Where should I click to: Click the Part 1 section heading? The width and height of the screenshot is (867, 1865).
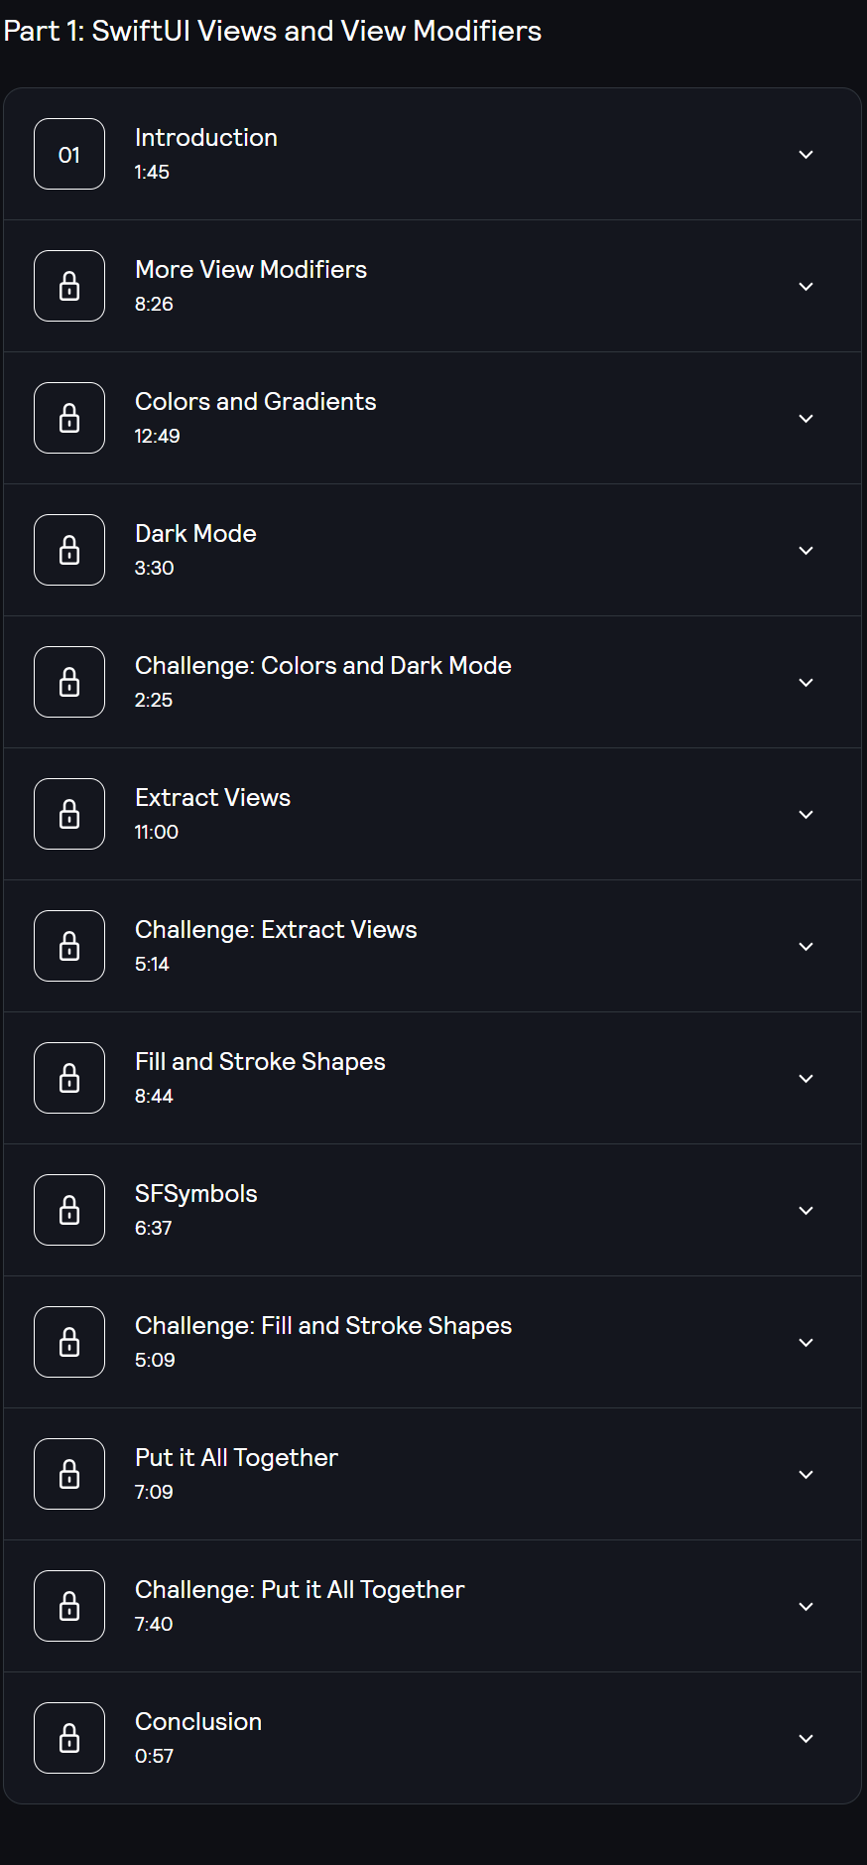pyautogui.click(x=273, y=31)
